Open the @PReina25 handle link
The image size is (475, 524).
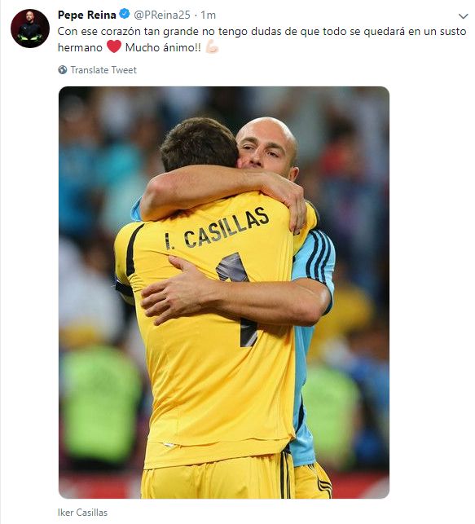click(162, 15)
